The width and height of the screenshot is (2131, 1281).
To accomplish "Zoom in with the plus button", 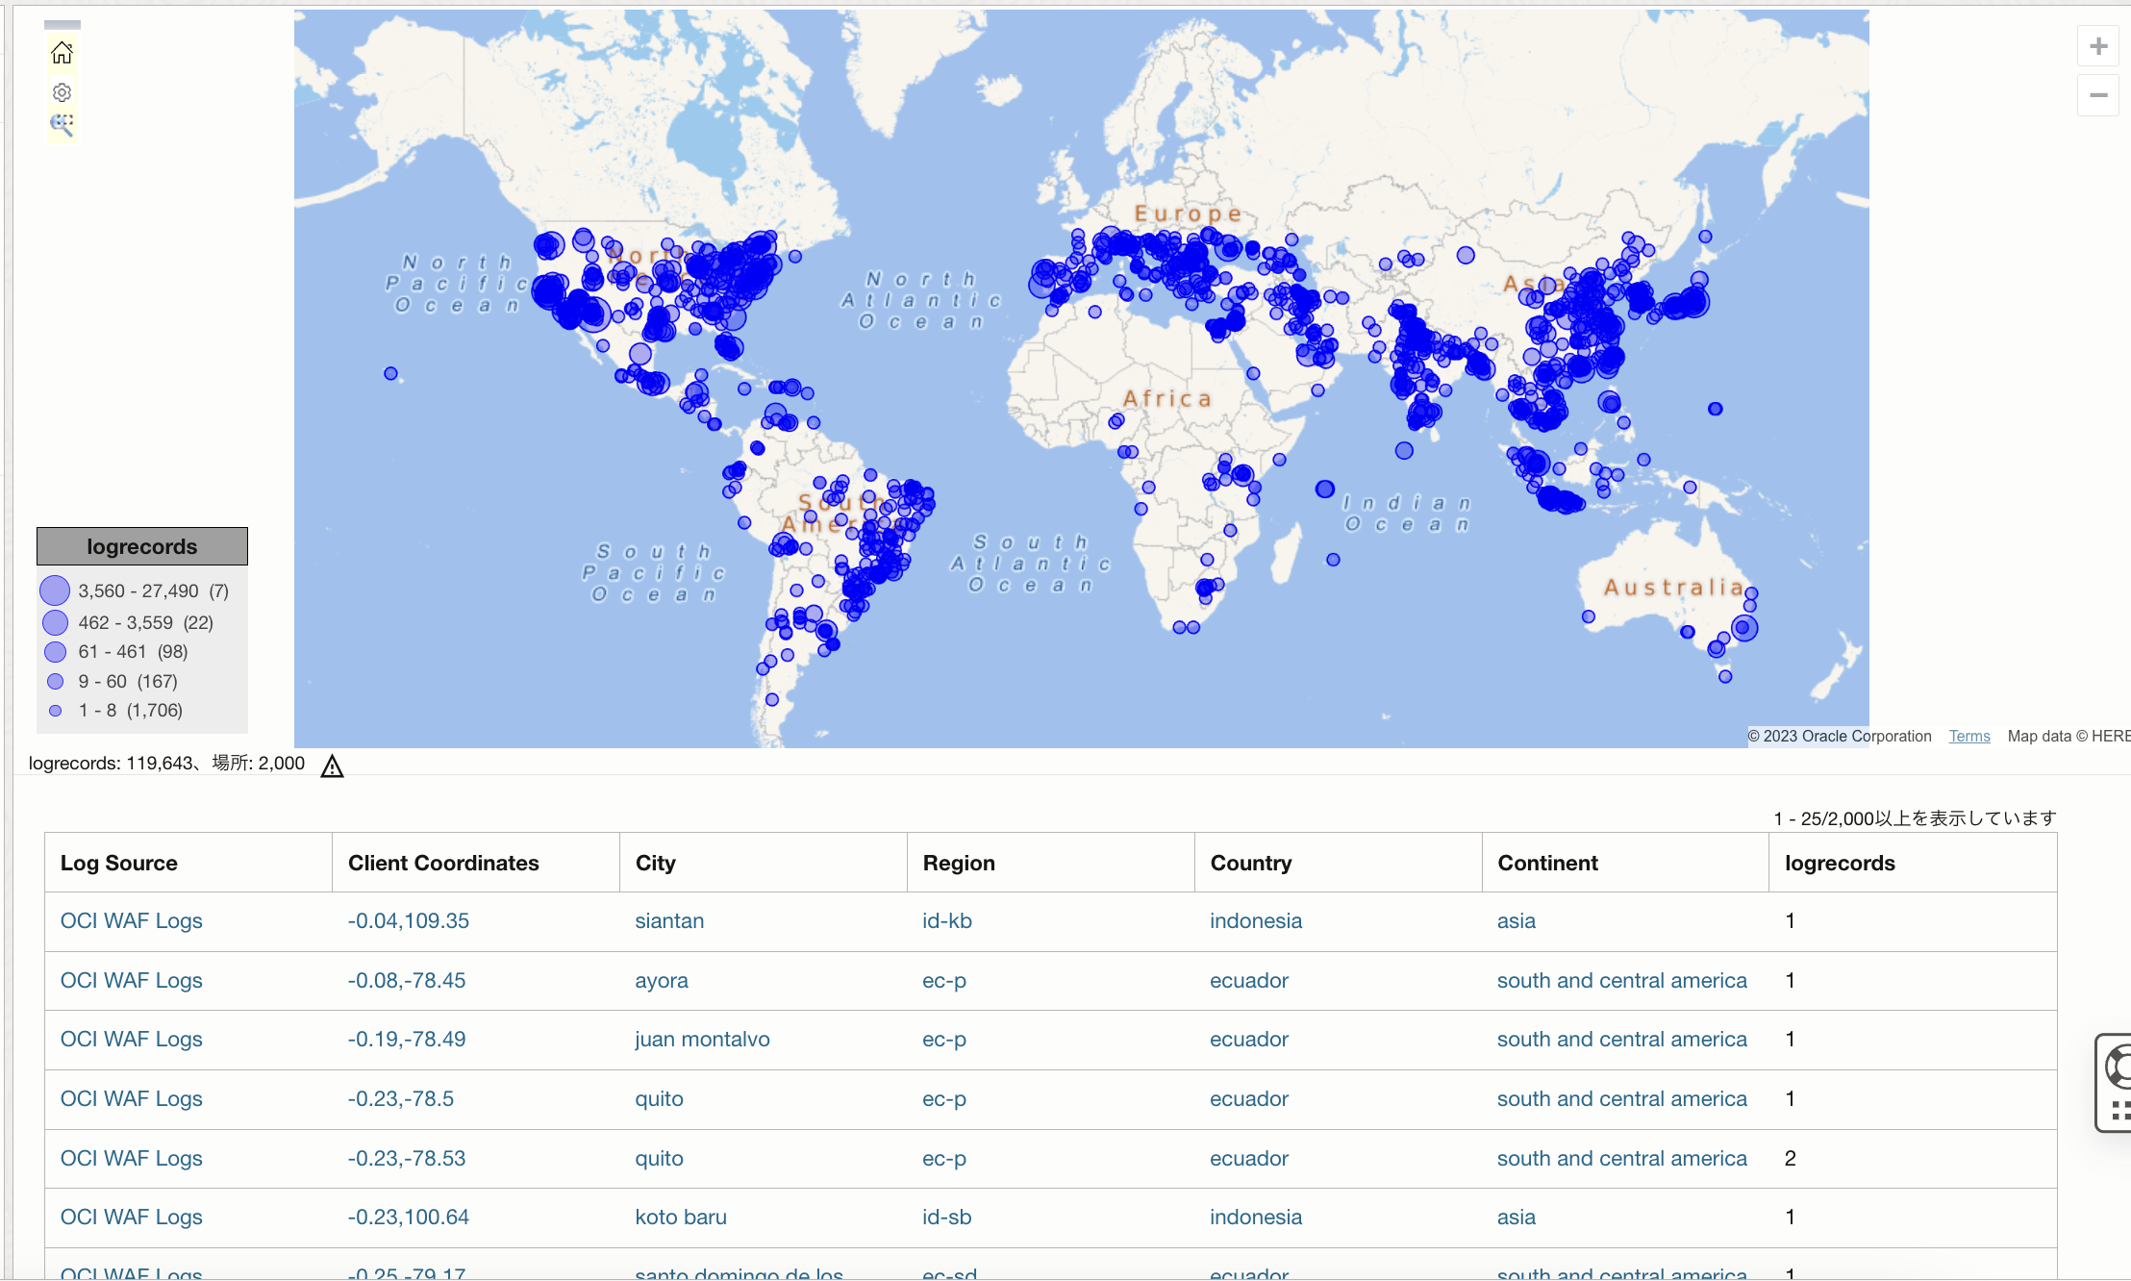I will coord(2098,46).
